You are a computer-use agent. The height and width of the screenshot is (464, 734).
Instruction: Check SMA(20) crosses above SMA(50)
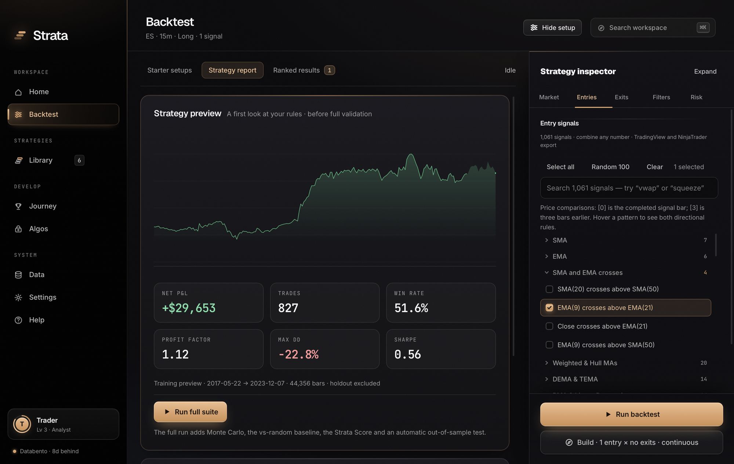(x=549, y=289)
